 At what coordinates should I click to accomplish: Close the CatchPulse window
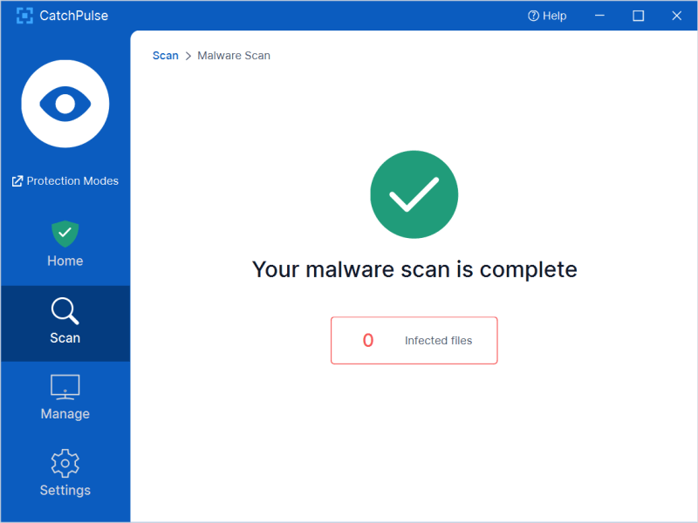677,16
